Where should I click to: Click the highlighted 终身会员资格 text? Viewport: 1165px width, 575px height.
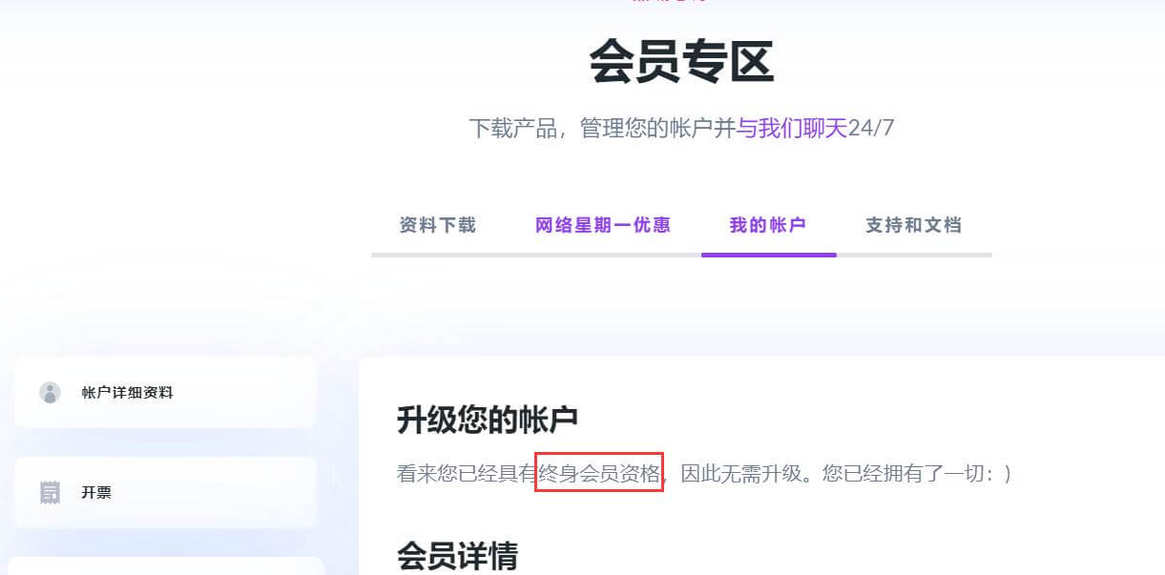click(599, 473)
